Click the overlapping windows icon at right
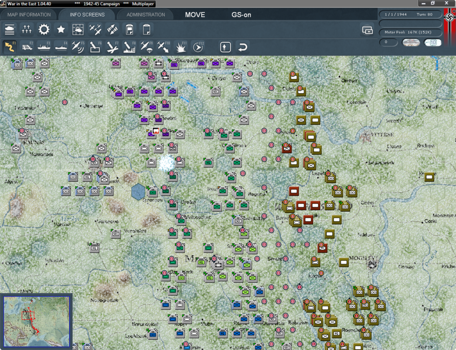The width and height of the screenshot is (456, 350). pos(367,30)
